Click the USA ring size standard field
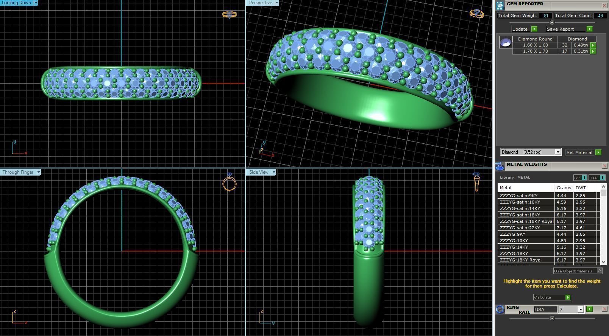This screenshot has width=609, height=336. click(x=545, y=310)
